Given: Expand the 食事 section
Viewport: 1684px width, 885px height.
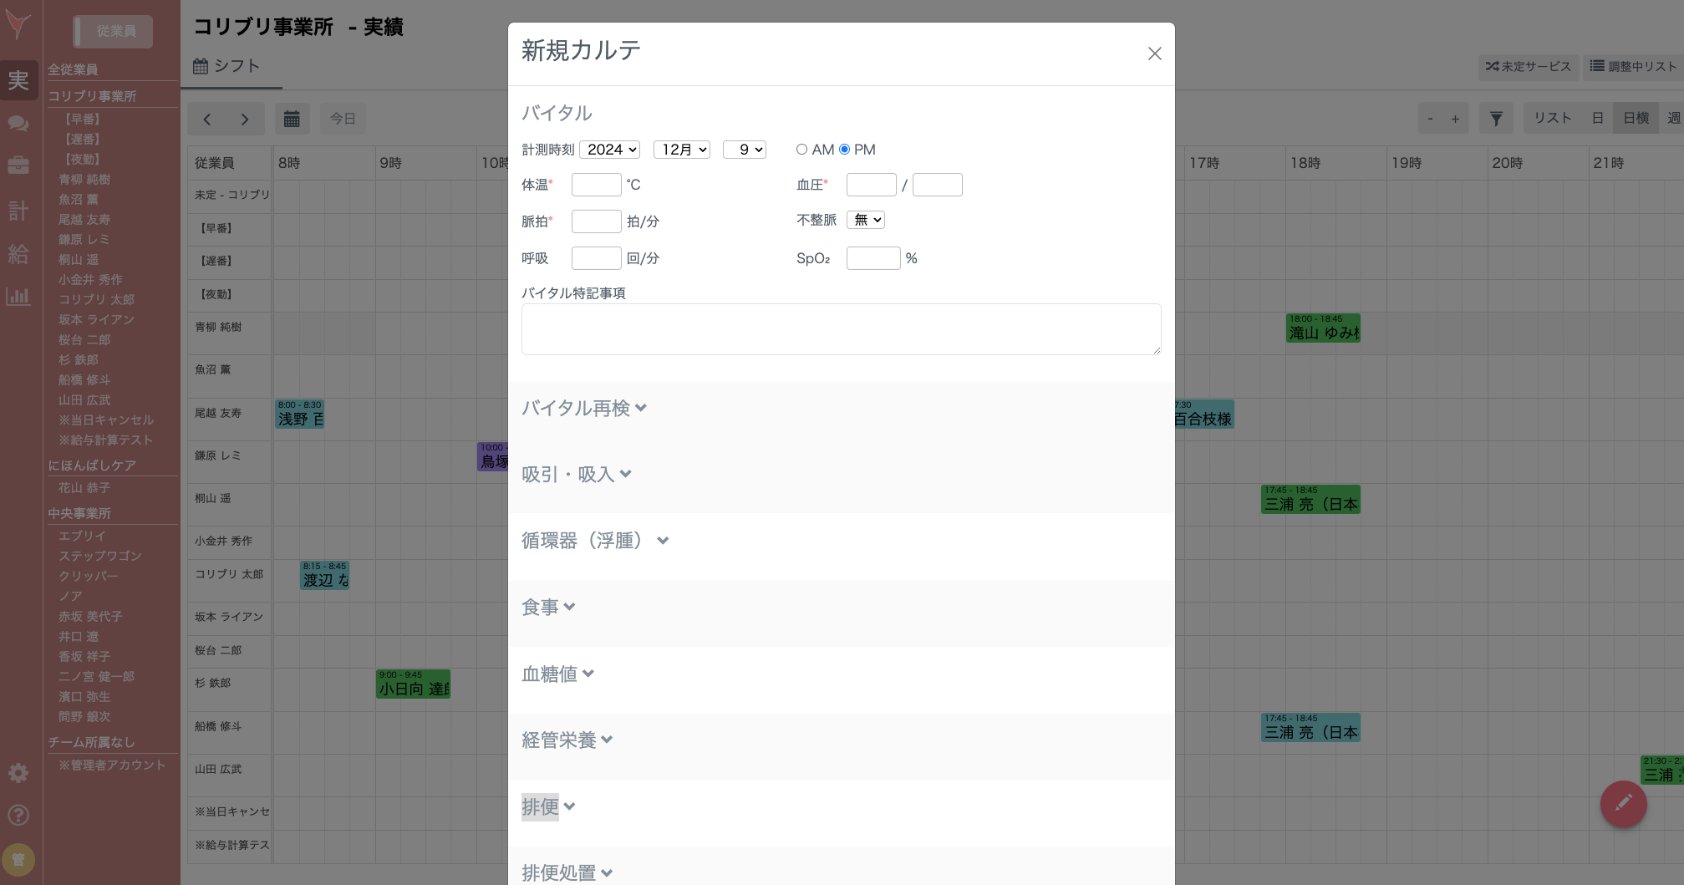Looking at the screenshot, I should coord(547,608).
